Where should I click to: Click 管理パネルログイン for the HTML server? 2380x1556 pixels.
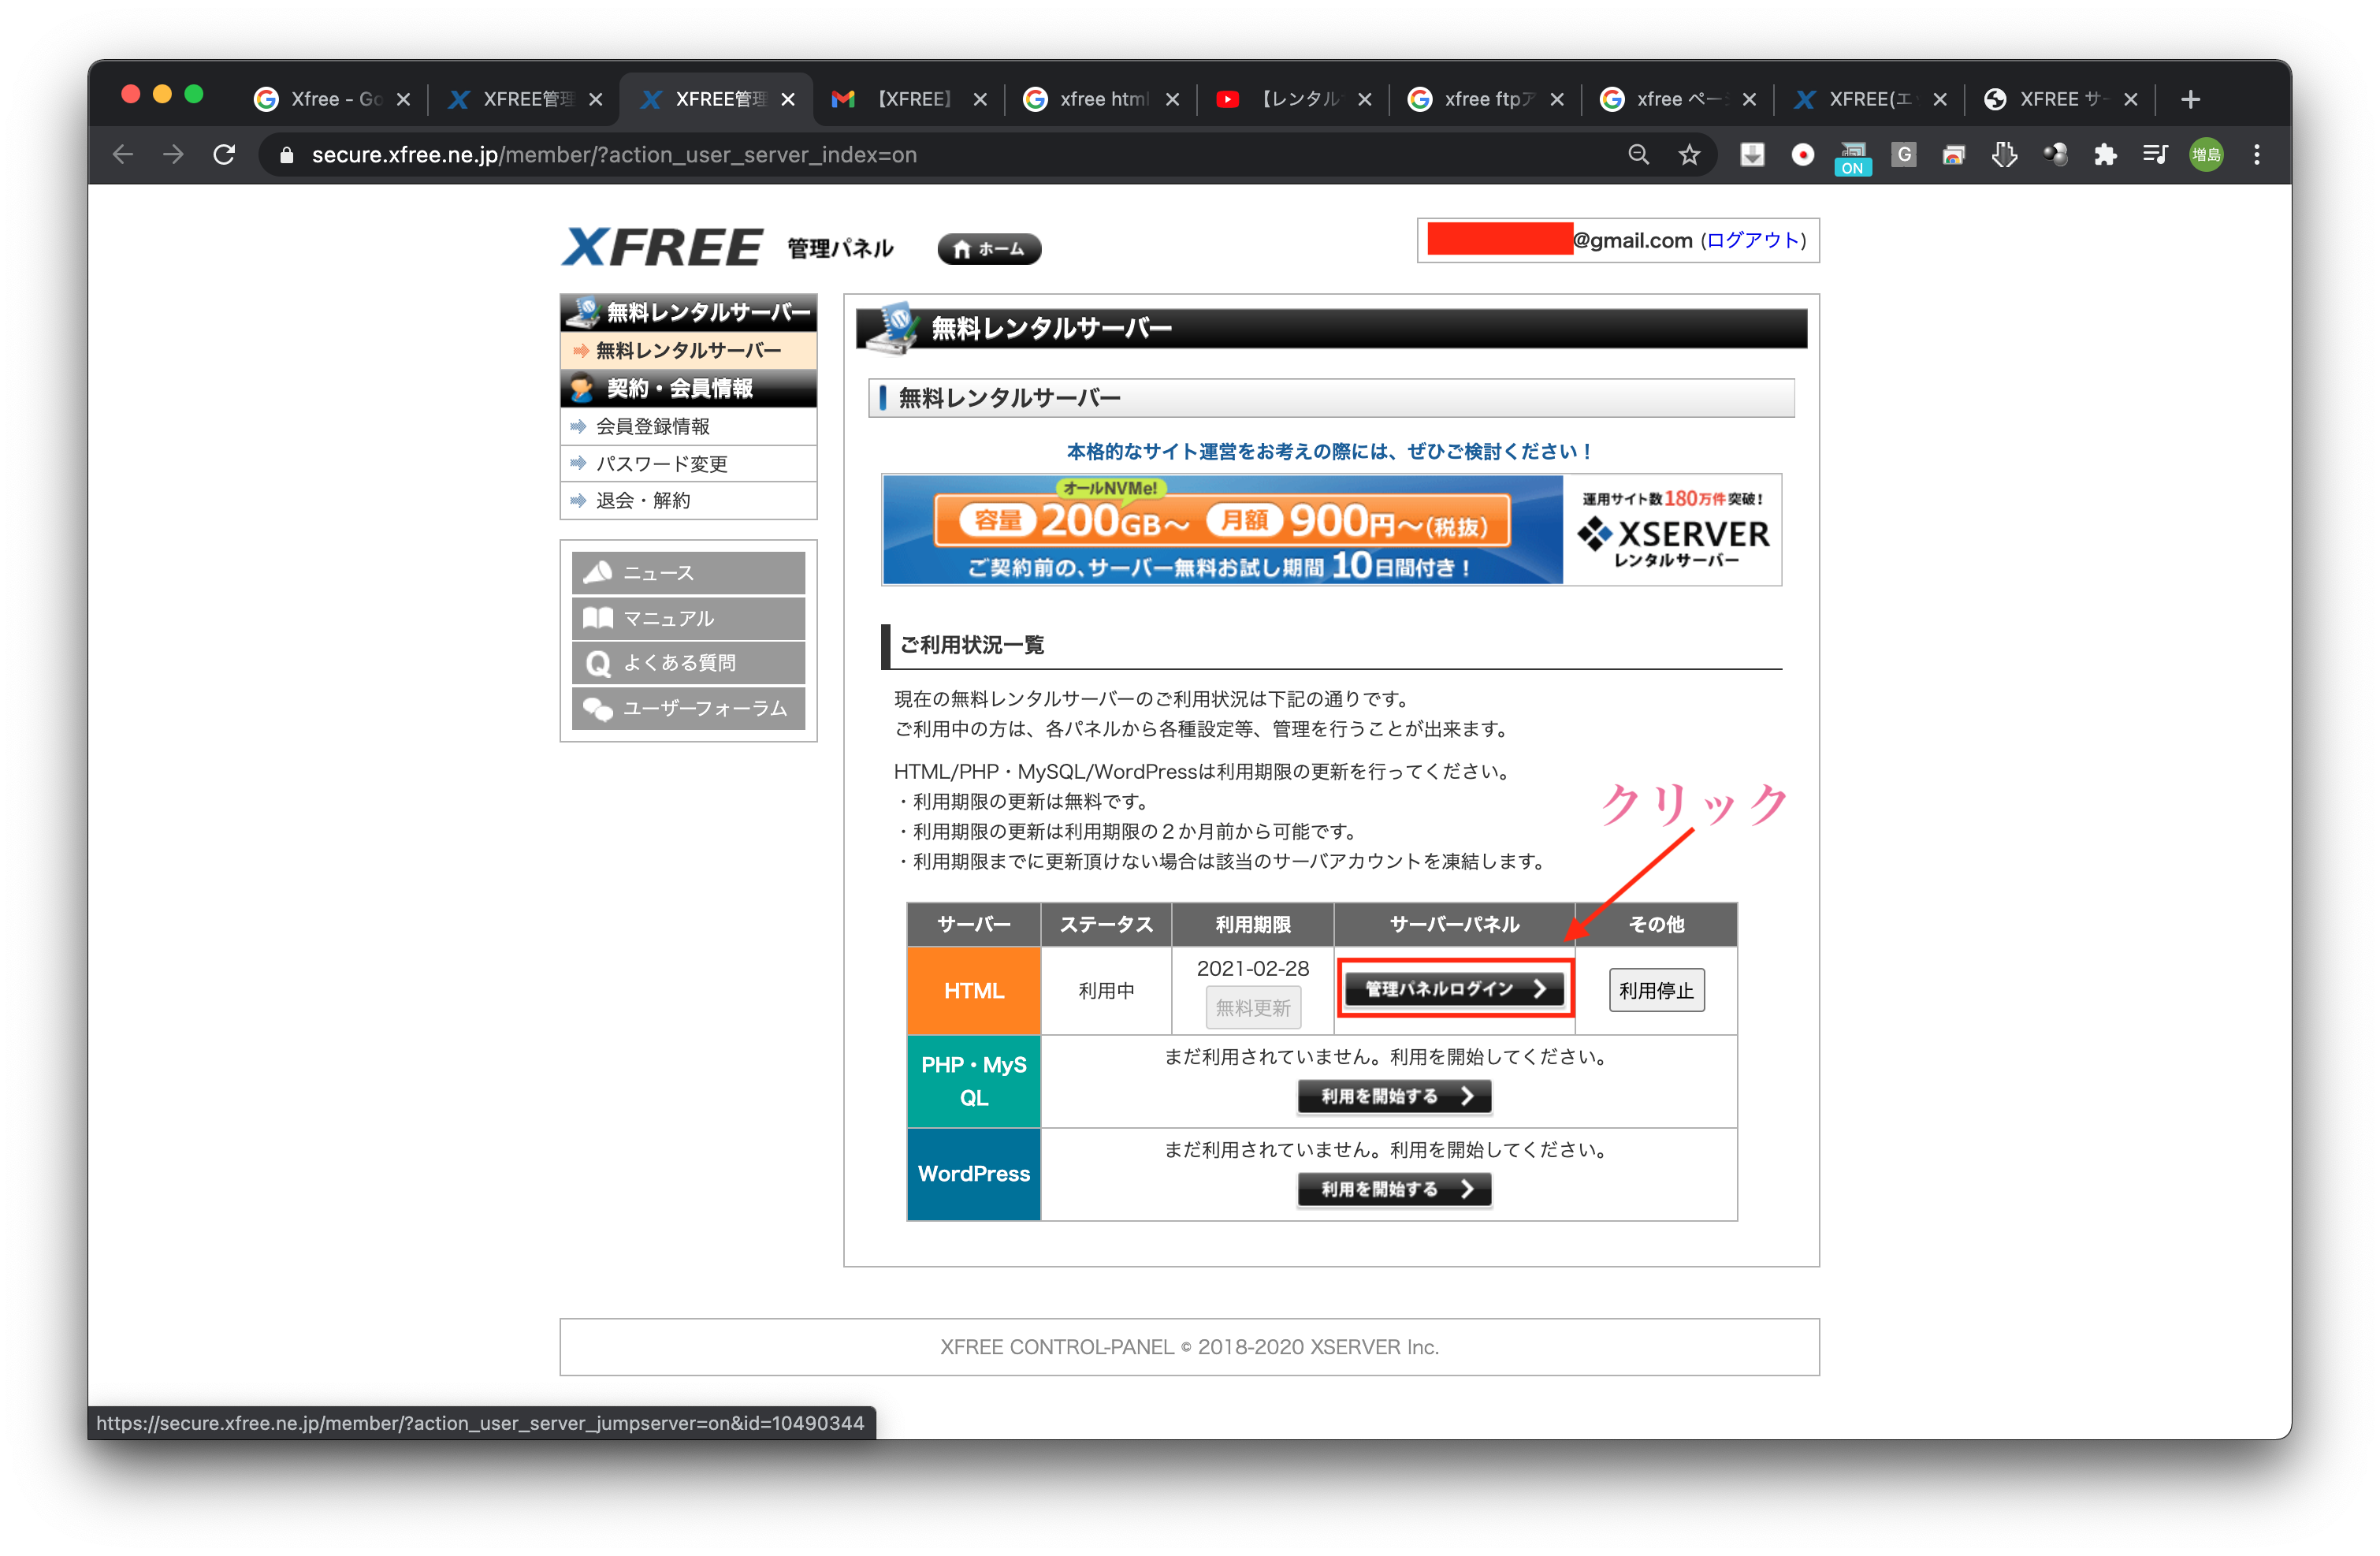pos(1454,988)
